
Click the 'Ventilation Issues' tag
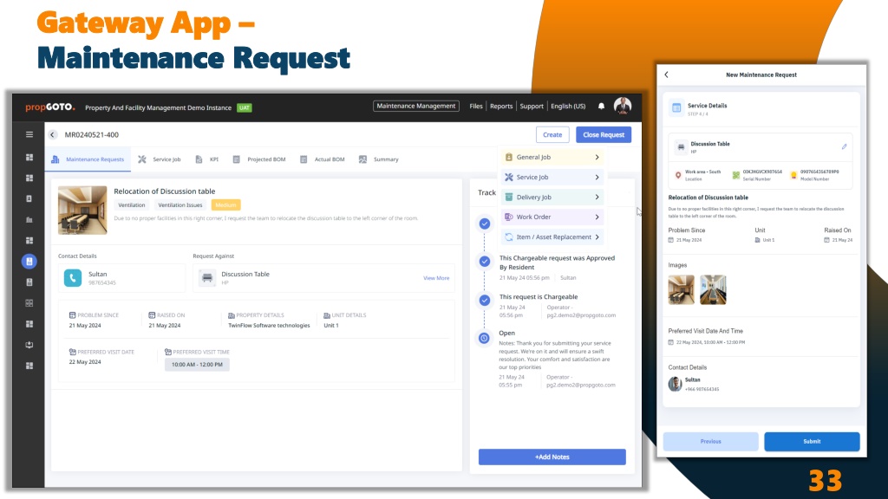pyautogui.click(x=180, y=204)
